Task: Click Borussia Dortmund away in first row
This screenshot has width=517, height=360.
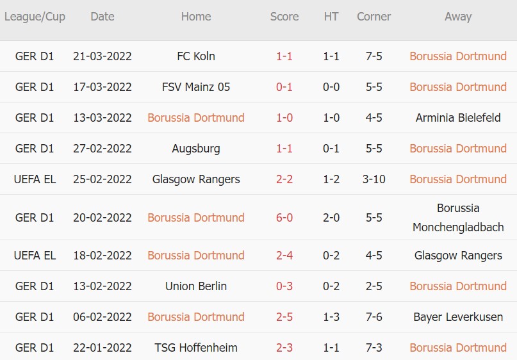Action: tap(458, 56)
